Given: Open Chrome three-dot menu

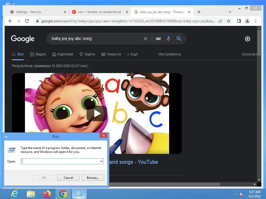Looking at the screenshot, I should pos(256,21).
